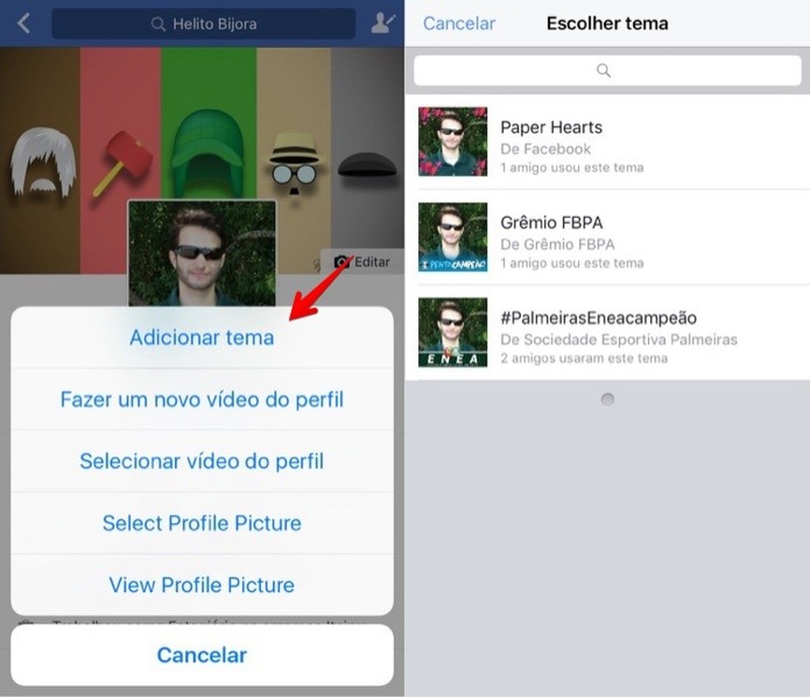Tap Select Profile Picture option
This screenshot has height=697, width=810.
(x=201, y=523)
